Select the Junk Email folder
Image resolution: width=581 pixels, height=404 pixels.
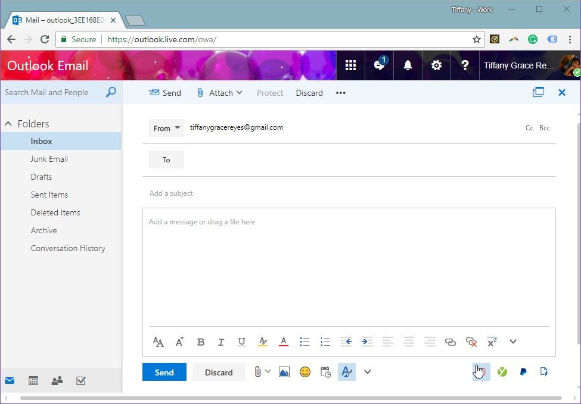pos(49,159)
